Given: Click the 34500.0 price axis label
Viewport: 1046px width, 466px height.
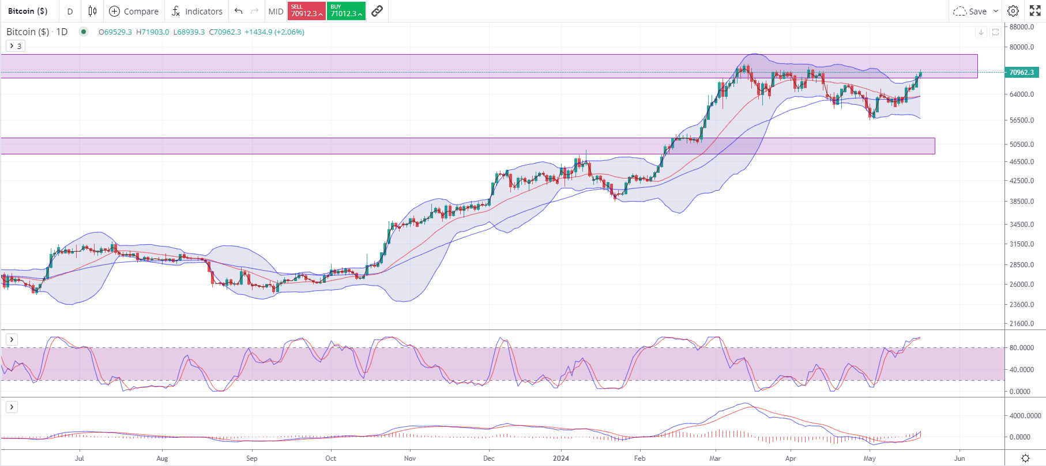Looking at the screenshot, I should [x=1021, y=224].
